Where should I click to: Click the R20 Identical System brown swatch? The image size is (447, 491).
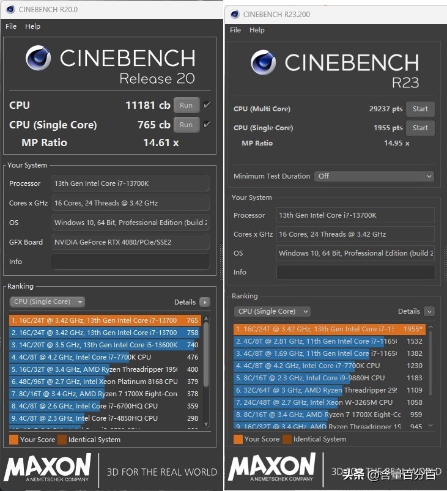[62, 440]
